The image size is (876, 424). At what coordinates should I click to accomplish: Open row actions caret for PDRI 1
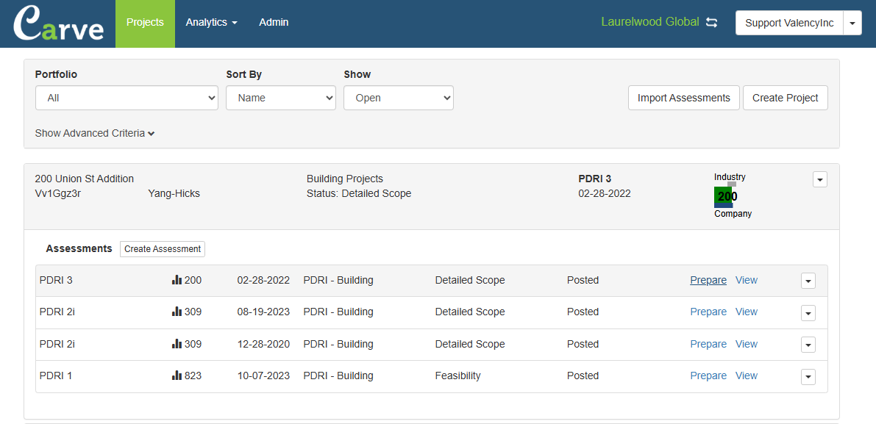808,376
